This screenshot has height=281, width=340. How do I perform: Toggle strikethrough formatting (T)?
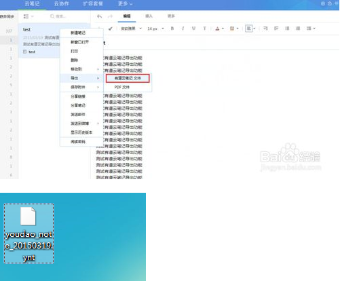pyautogui.click(x=204, y=29)
